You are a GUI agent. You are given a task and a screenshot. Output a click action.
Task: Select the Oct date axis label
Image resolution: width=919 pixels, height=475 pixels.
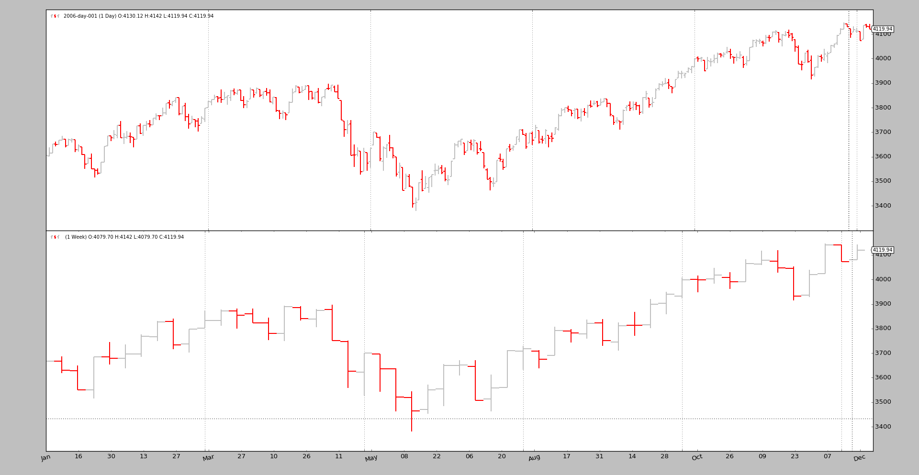697,458
